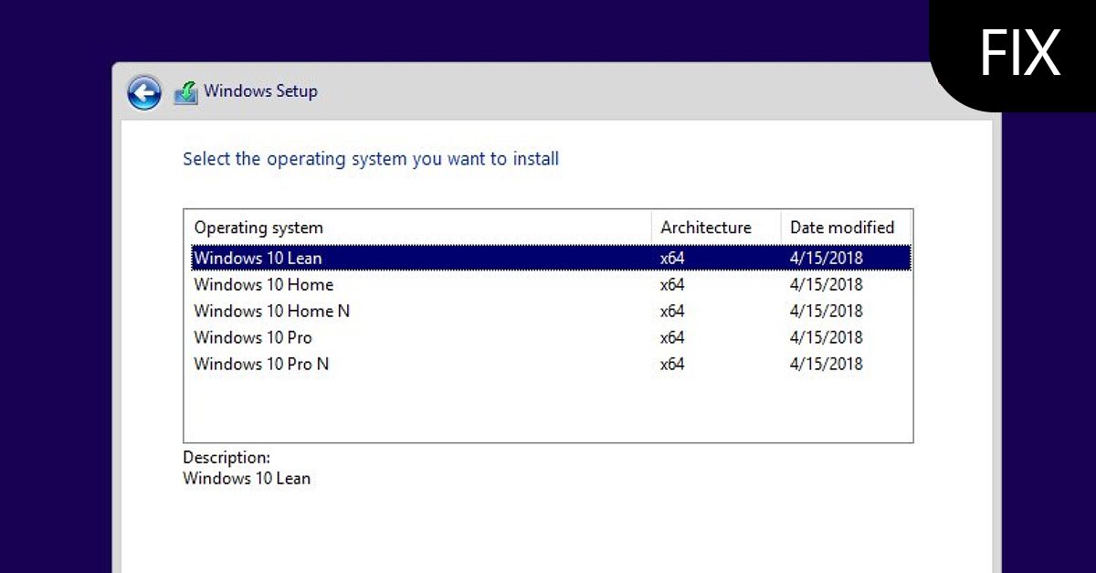The width and height of the screenshot is (1096, 573).
Task: Sort list by Operating system column header
Action: pyautogui.click(x=258, y=228)
